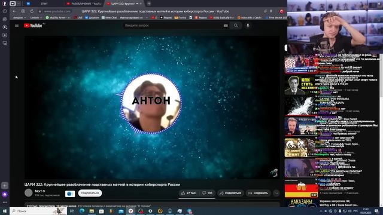Image resolution: width=383 pixels, height=215 pixels.
Task: Open the Morf channel avatar
Action: click(x=28, y=192)
